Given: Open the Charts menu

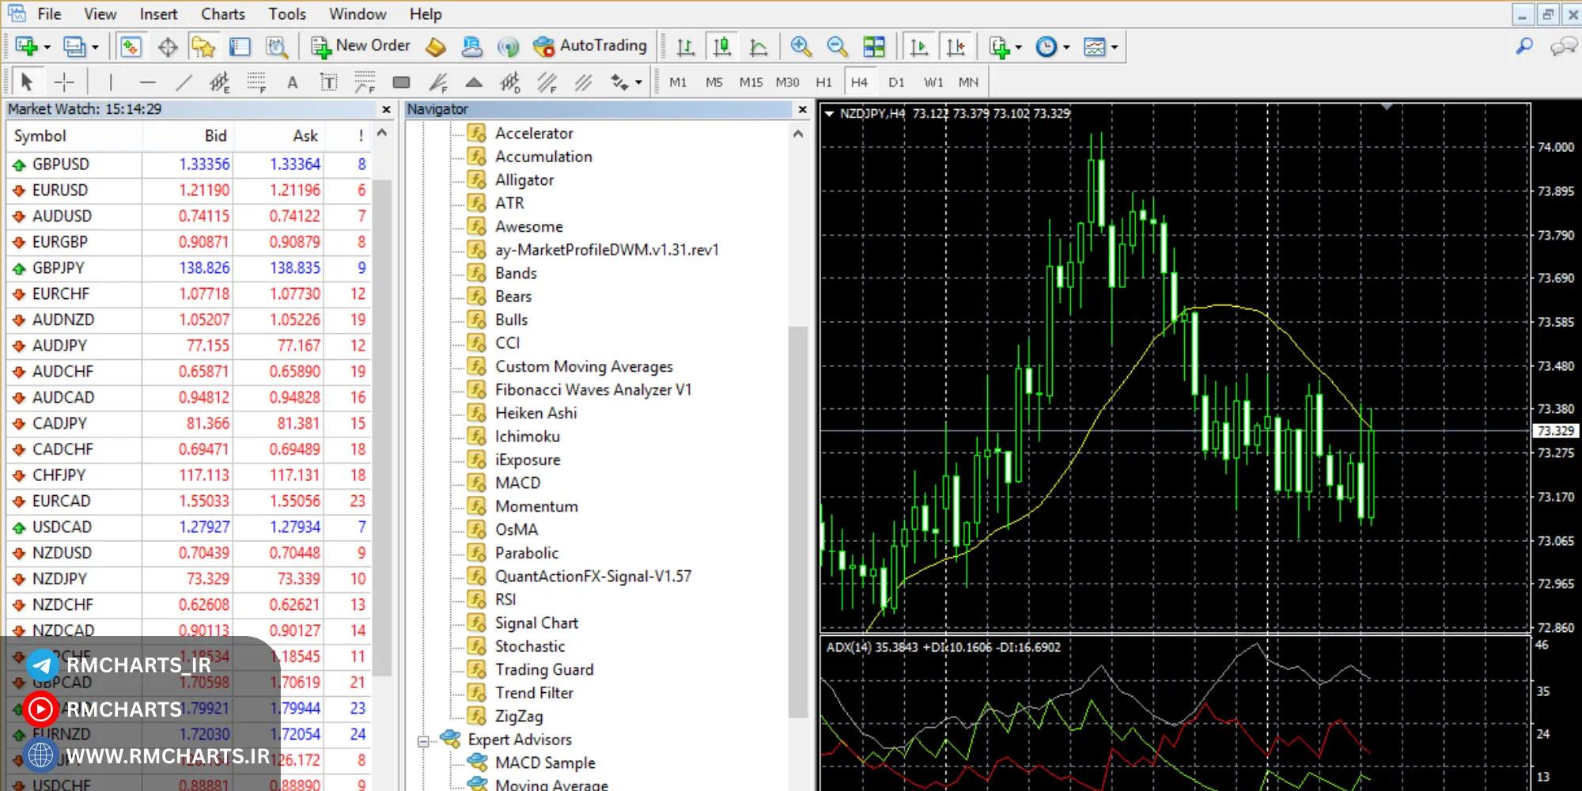Looking at the screenshot, I should coord(222,14).
